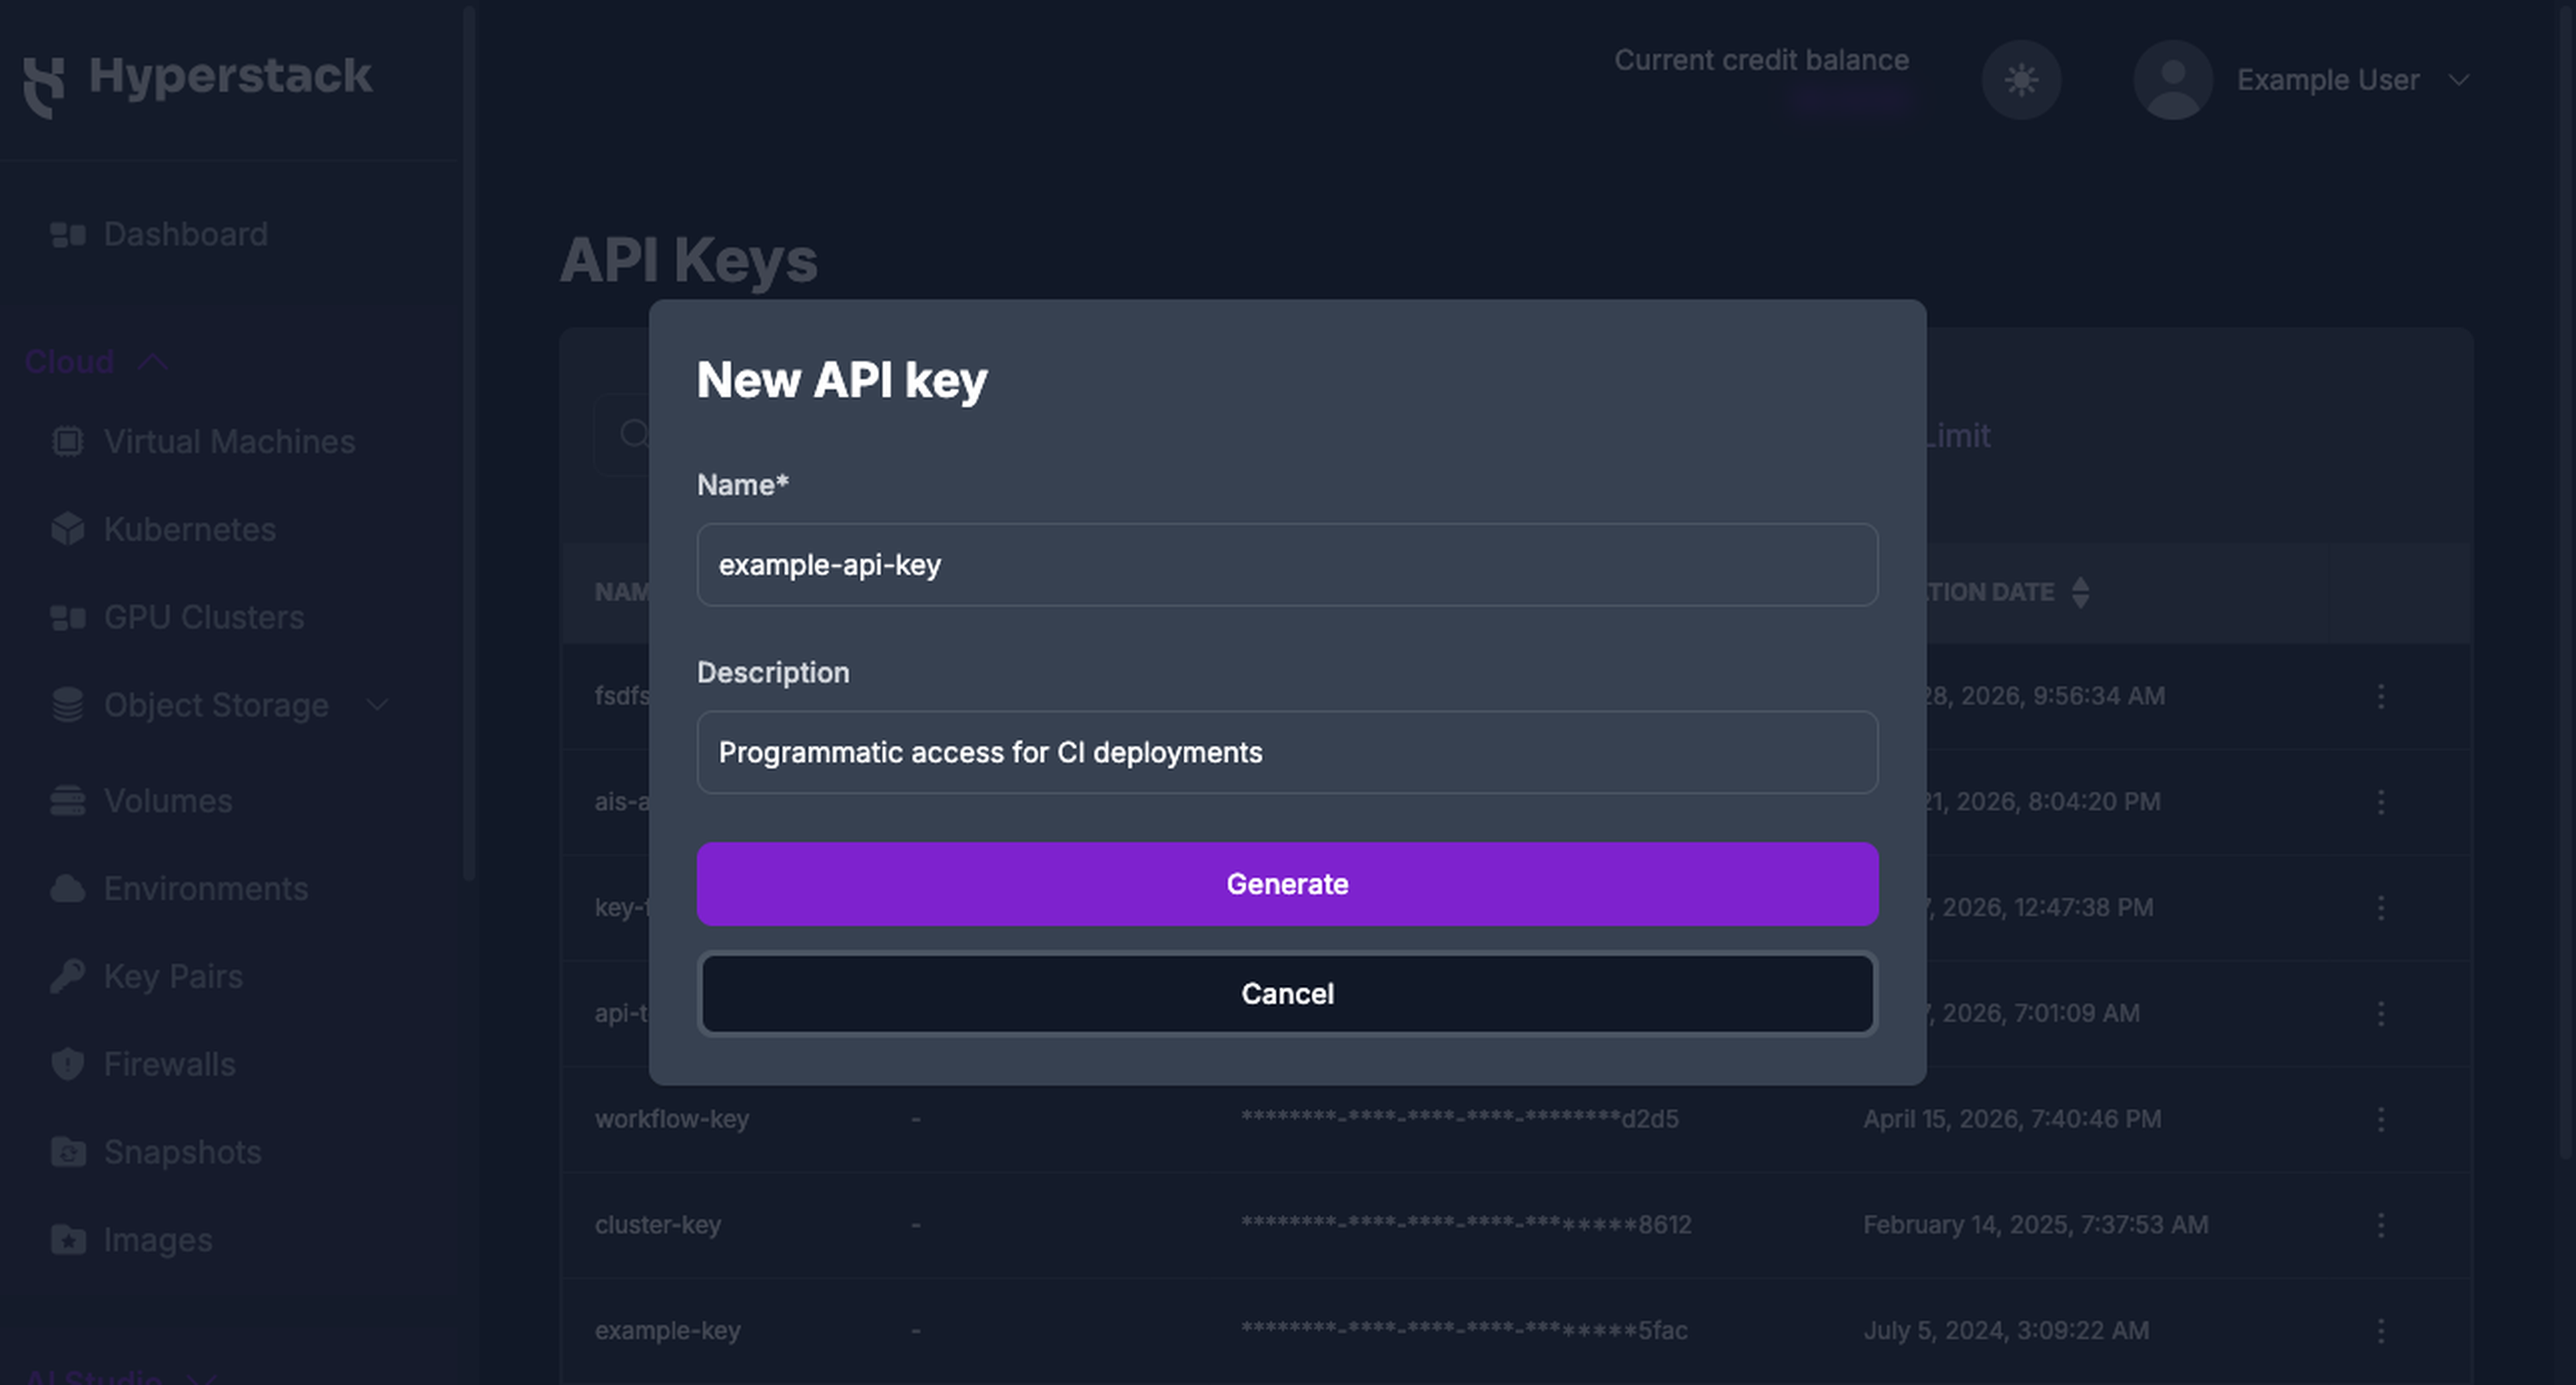Click the Generate button
Screen dimensions: 2576x1385
coord(1287,884)
